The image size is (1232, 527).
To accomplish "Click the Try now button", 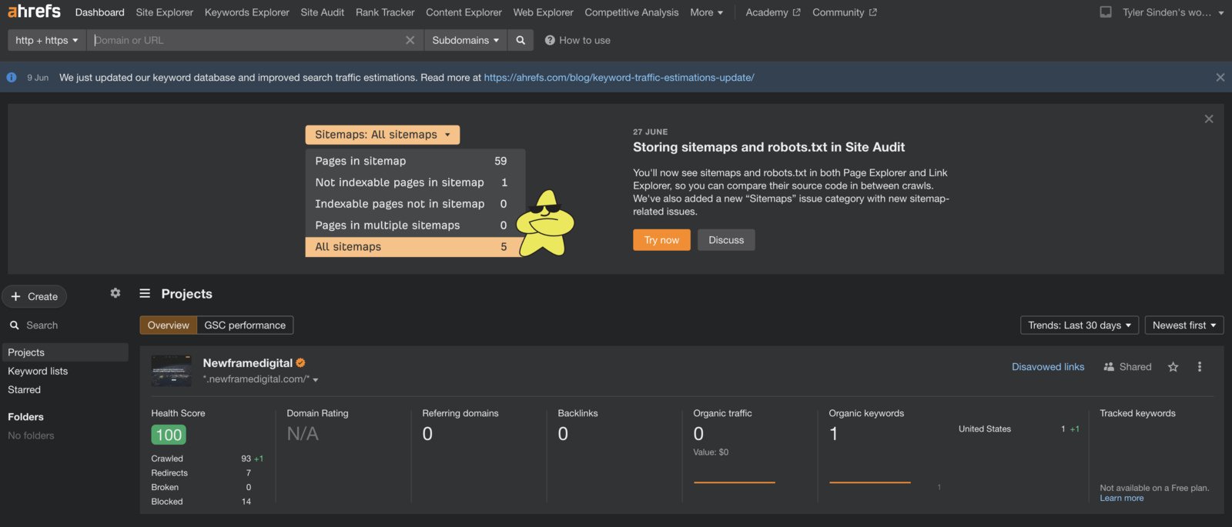I will [x=661, y=240].
